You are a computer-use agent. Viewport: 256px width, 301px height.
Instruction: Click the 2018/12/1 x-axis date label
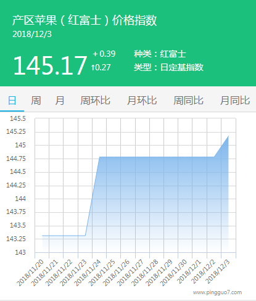tap(189, 271)
